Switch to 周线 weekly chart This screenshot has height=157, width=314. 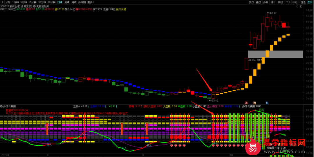click(x=67, y=2)
